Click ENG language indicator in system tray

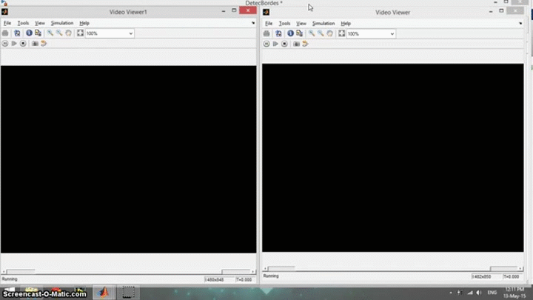tap(492, 293)
